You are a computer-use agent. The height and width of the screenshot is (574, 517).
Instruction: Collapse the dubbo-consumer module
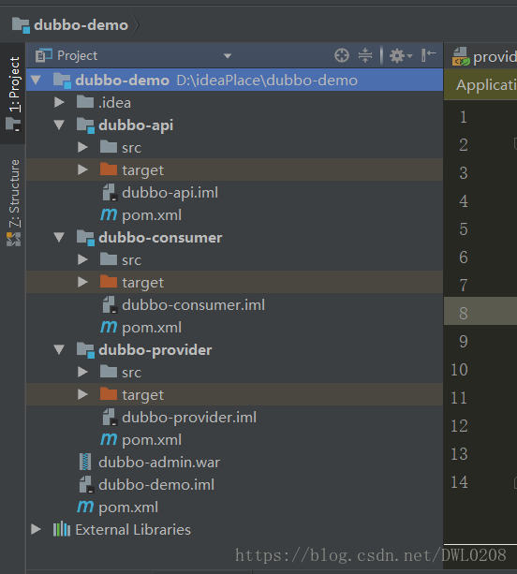59,238
